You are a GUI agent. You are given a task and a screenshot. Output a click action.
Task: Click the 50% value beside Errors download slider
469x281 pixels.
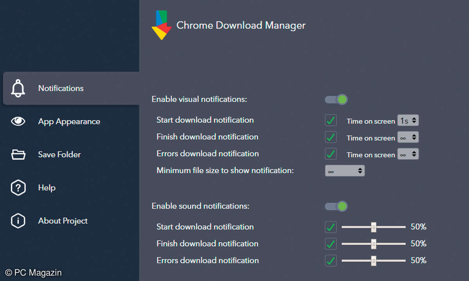click(419, 260)
